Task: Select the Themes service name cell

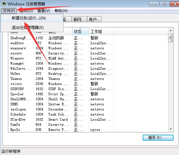Action: click(x=16, y=79)
